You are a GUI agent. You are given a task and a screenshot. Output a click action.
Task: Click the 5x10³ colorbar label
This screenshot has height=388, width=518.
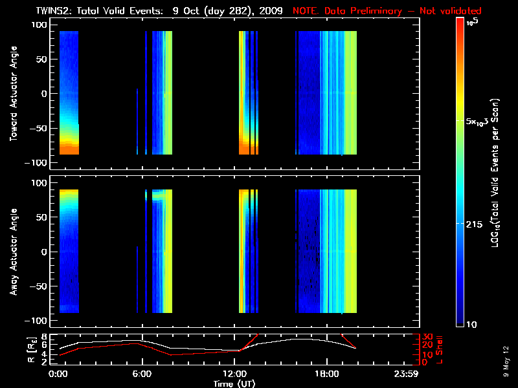click(x=477, y=121)
